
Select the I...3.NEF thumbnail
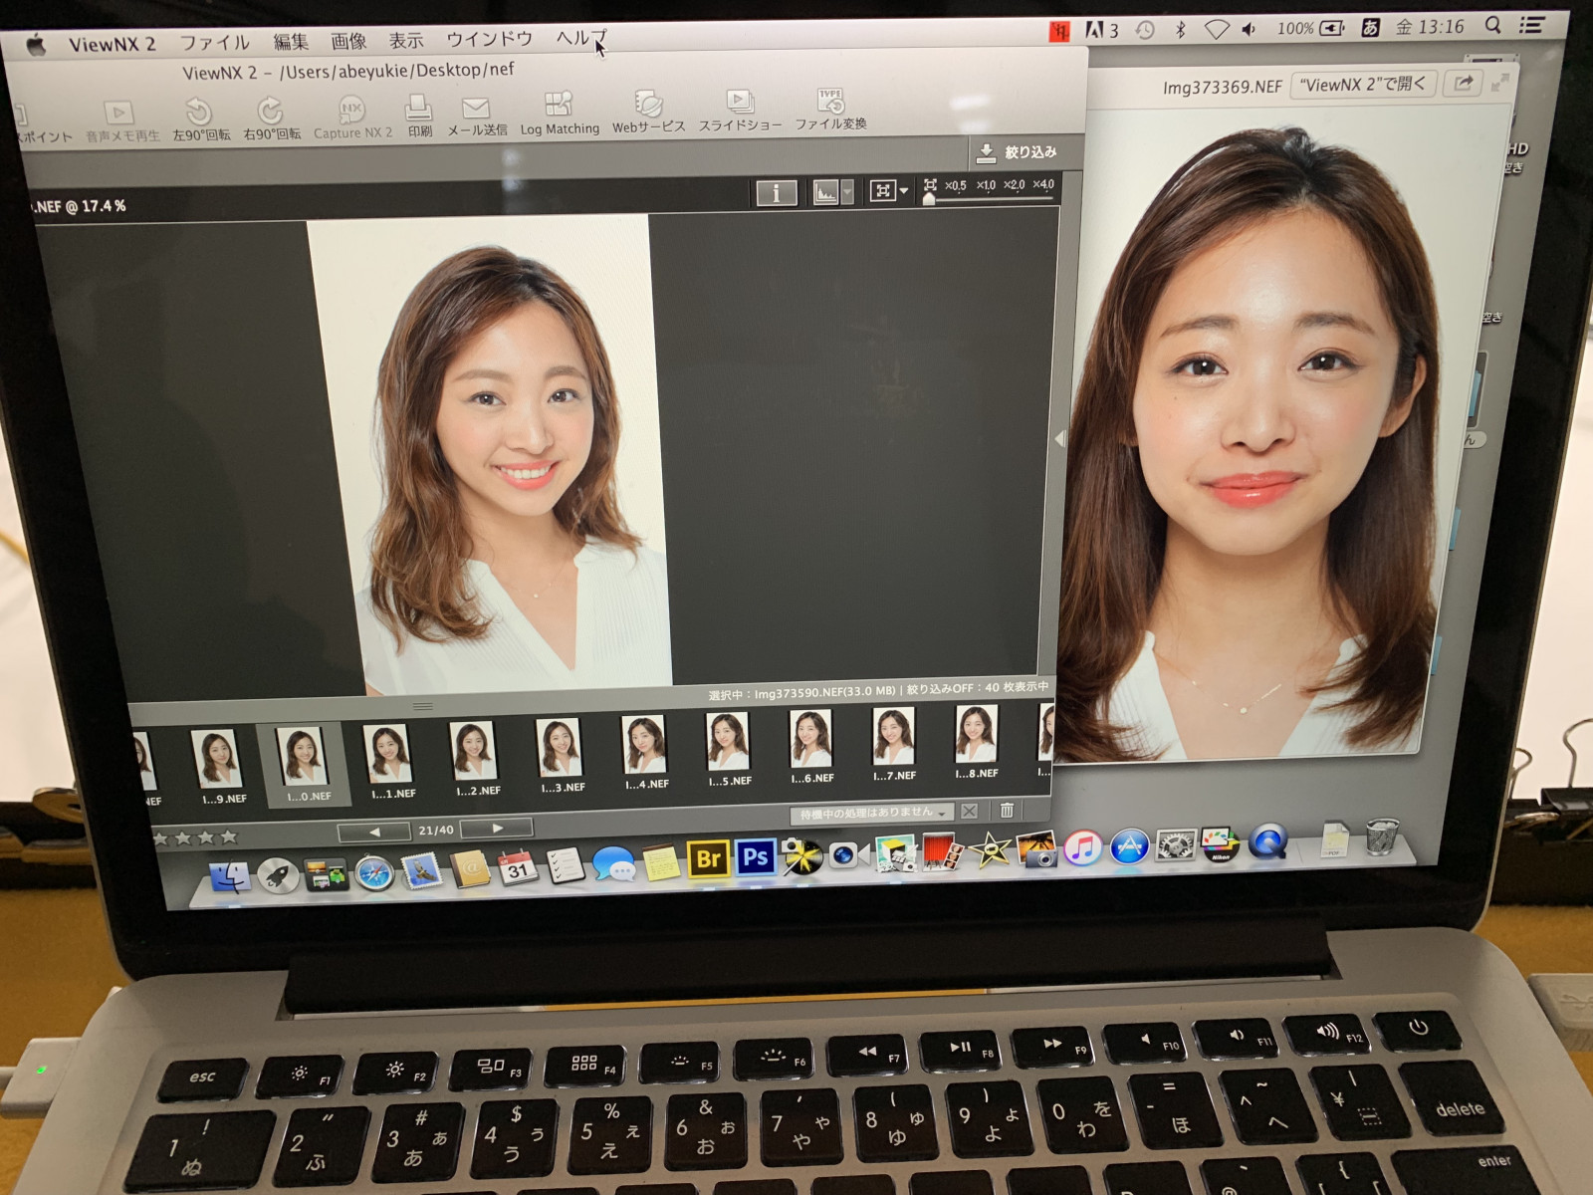click(561, 754)
